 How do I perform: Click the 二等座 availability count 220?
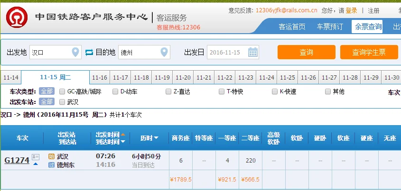click(251, 160)
